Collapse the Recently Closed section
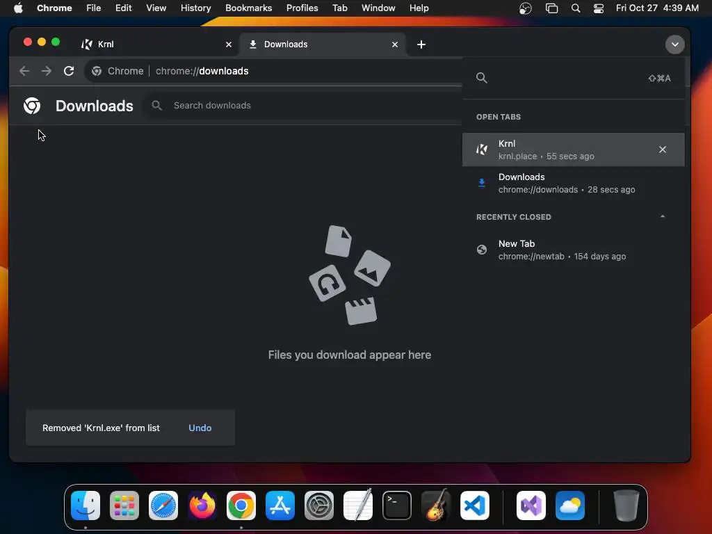 pos(663,217)
